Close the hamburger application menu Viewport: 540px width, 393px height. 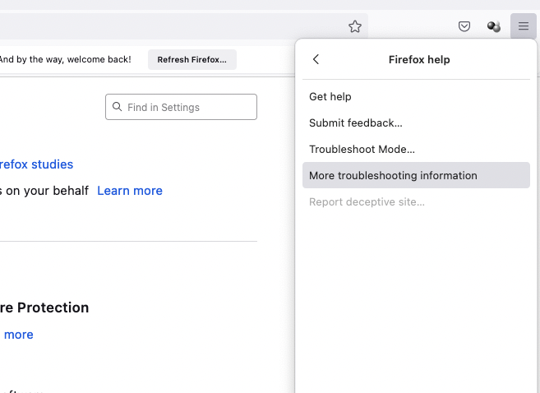coord(523,26)
